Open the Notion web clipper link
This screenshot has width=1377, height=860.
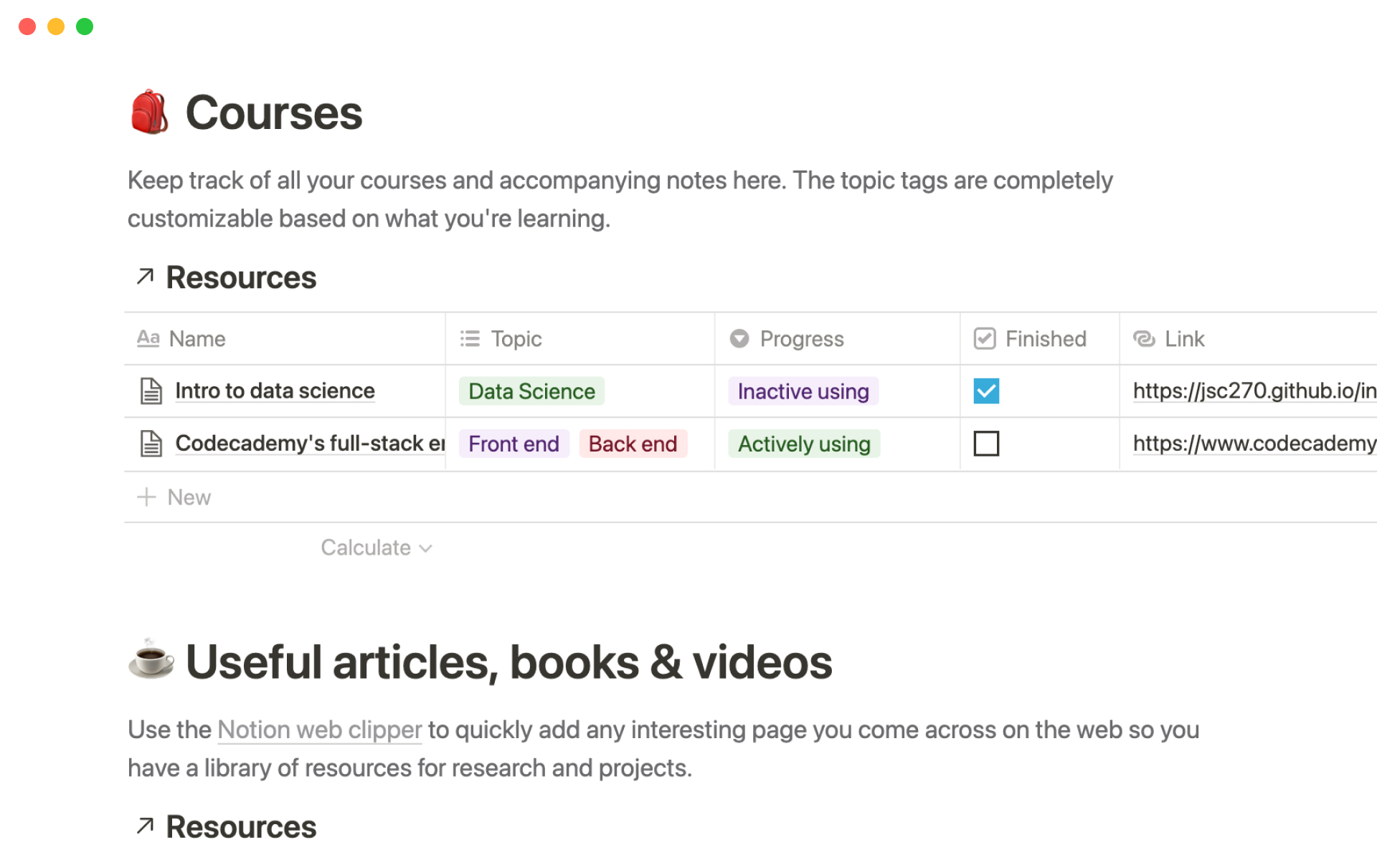(319, 730)
